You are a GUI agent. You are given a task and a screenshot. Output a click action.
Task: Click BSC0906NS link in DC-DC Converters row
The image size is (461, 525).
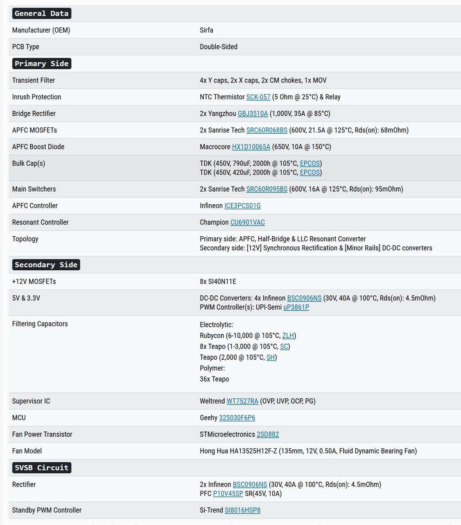pos(304,298)
